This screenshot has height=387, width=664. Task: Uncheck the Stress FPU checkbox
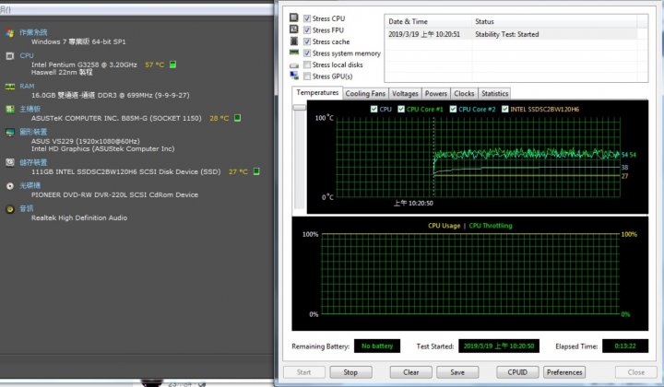pos(307,30)
